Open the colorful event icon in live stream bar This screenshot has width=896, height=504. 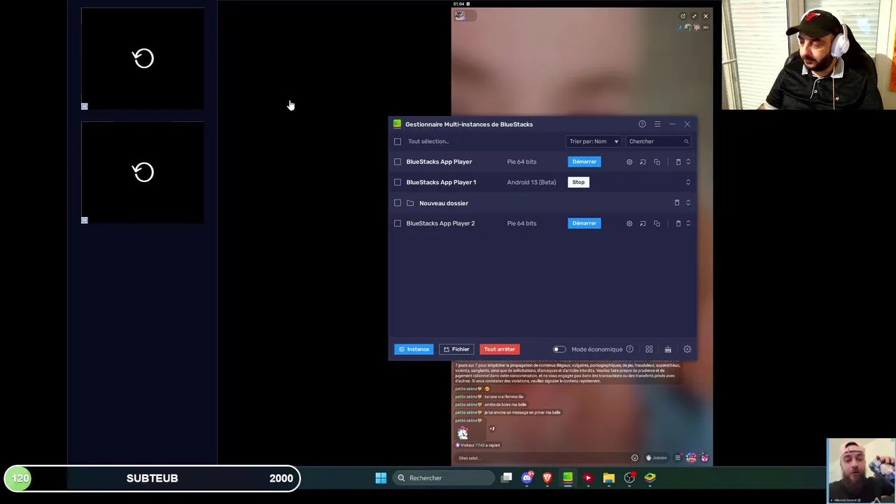[692, 458]
